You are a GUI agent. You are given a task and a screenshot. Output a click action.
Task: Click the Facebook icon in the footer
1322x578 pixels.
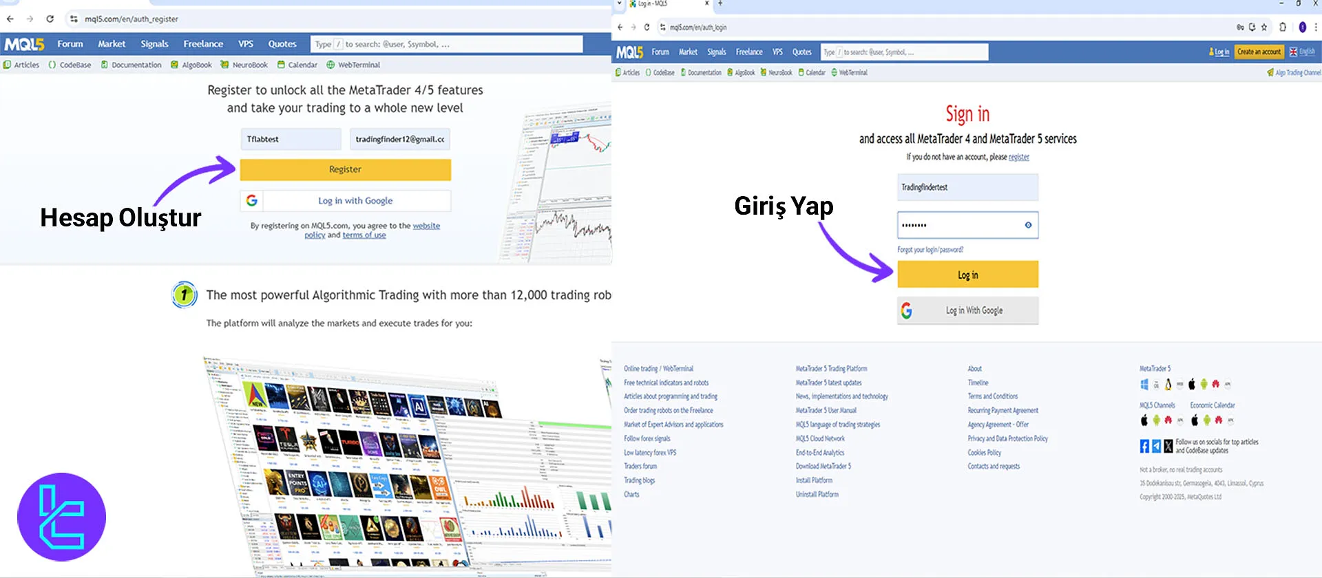[1144, 447]
